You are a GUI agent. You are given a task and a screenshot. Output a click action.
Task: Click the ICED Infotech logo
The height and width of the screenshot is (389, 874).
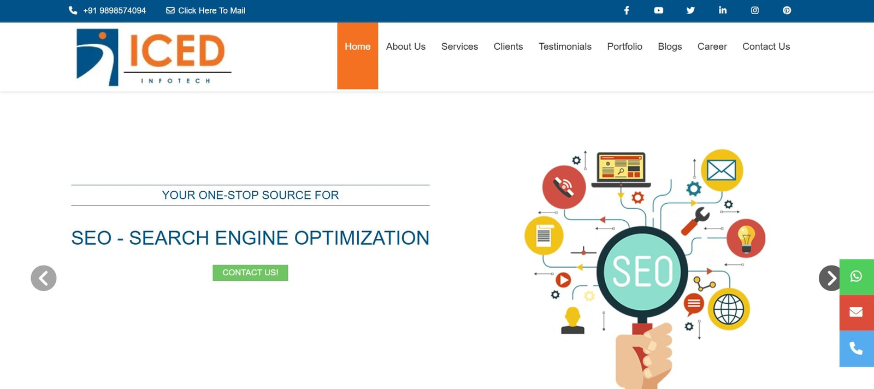tap(153, 57)
